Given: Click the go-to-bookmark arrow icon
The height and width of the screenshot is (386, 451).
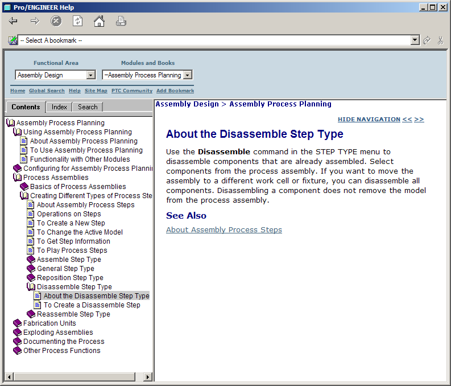Looking at the screenshot, I should pos(427,40).
